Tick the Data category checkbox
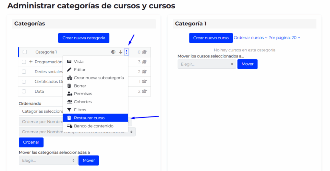This screenshot has height=171, width=330. pyautogui.click(x=24, y=91)
